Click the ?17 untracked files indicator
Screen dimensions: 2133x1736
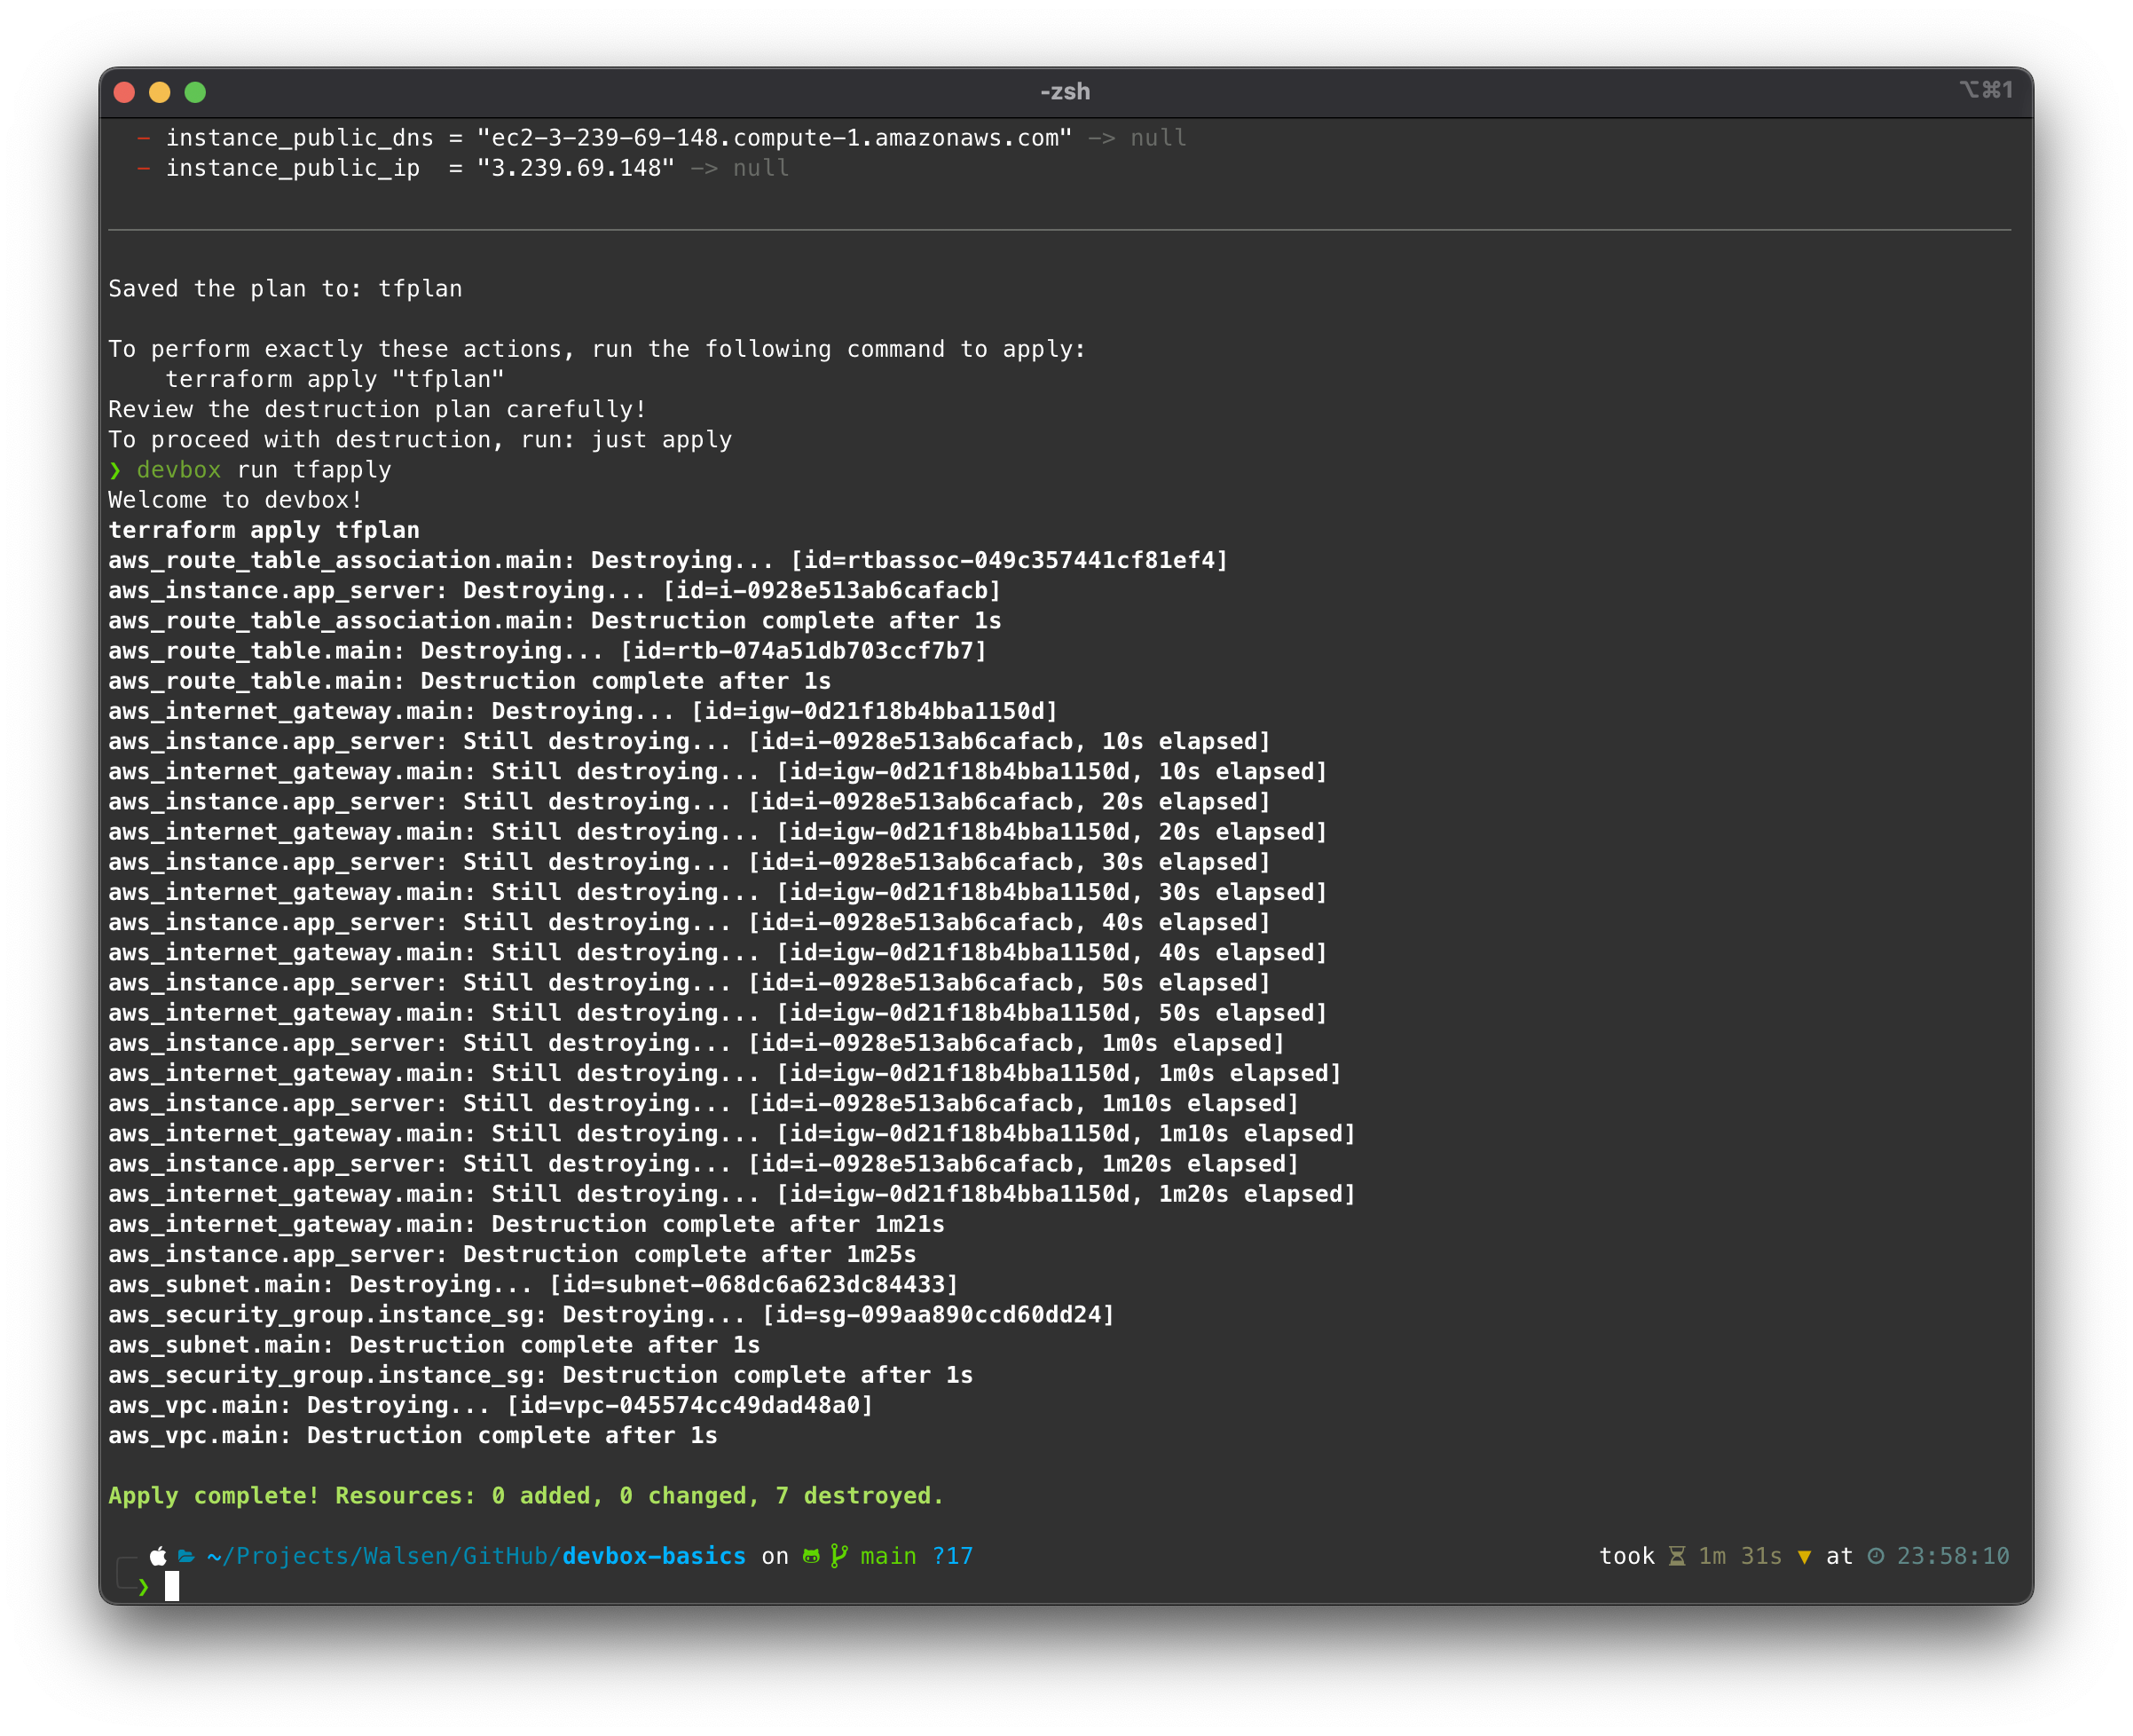pyautogui.click(x=953, y=1556)
